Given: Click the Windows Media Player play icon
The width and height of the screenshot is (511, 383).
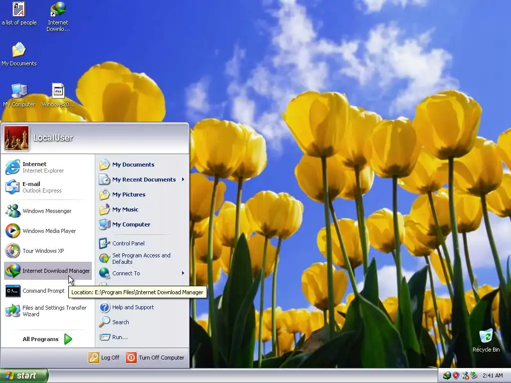Looking at the screenshot, I should 12,231.
